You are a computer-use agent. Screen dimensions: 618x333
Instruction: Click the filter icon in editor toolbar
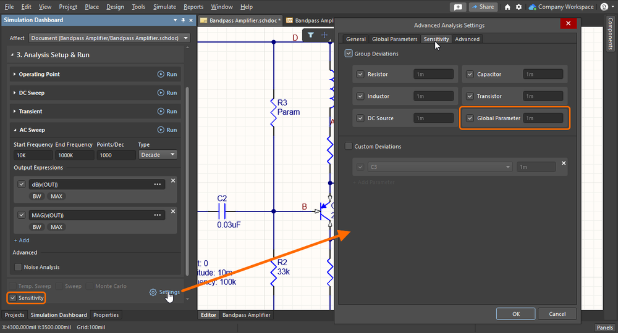tap(311, 35)
